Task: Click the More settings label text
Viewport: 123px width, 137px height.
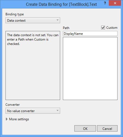Action: (19, 119)
